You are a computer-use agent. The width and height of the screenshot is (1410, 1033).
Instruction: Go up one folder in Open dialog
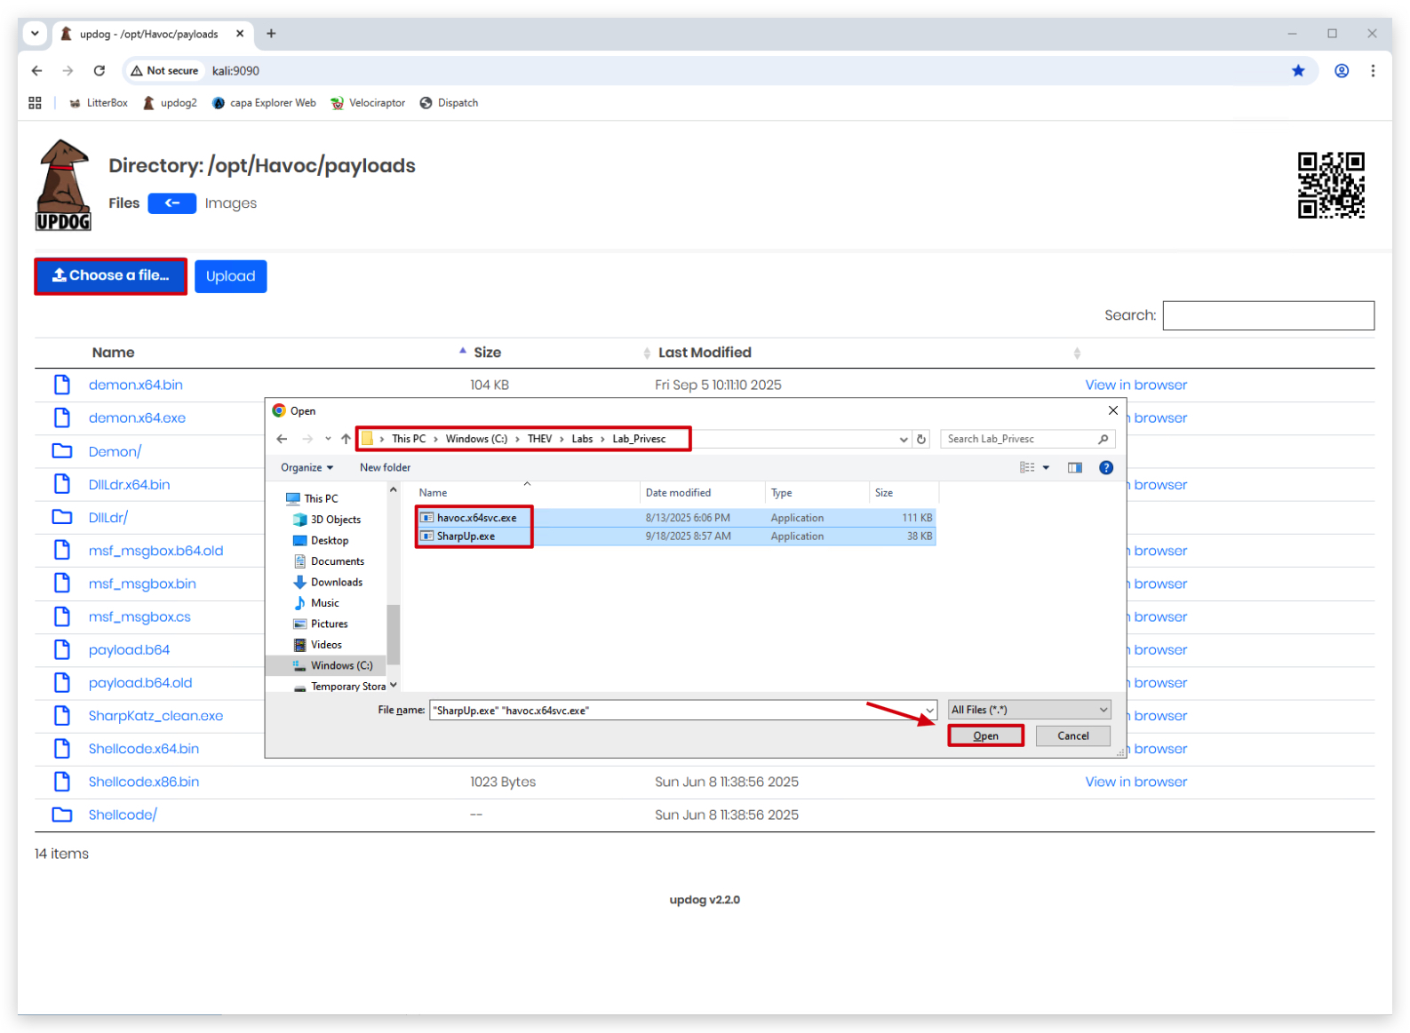click(x=347, y=439)
